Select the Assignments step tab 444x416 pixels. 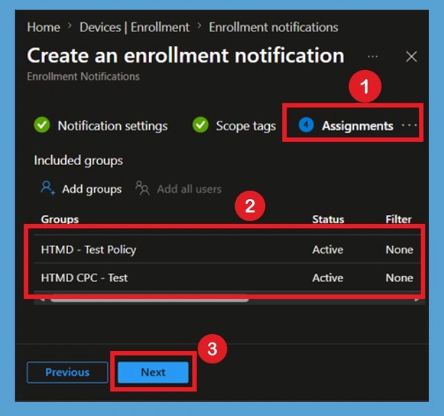[x=357, y=125]
